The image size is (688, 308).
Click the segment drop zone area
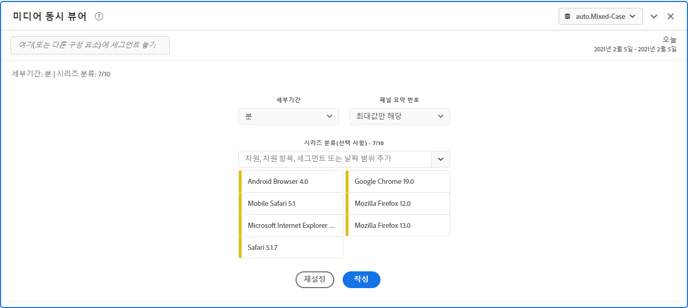[x=90, y=45]
